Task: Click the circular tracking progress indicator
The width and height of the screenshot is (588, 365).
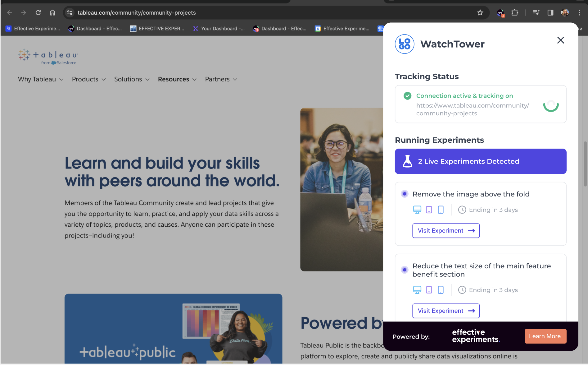Action: (x=551, y=106)
